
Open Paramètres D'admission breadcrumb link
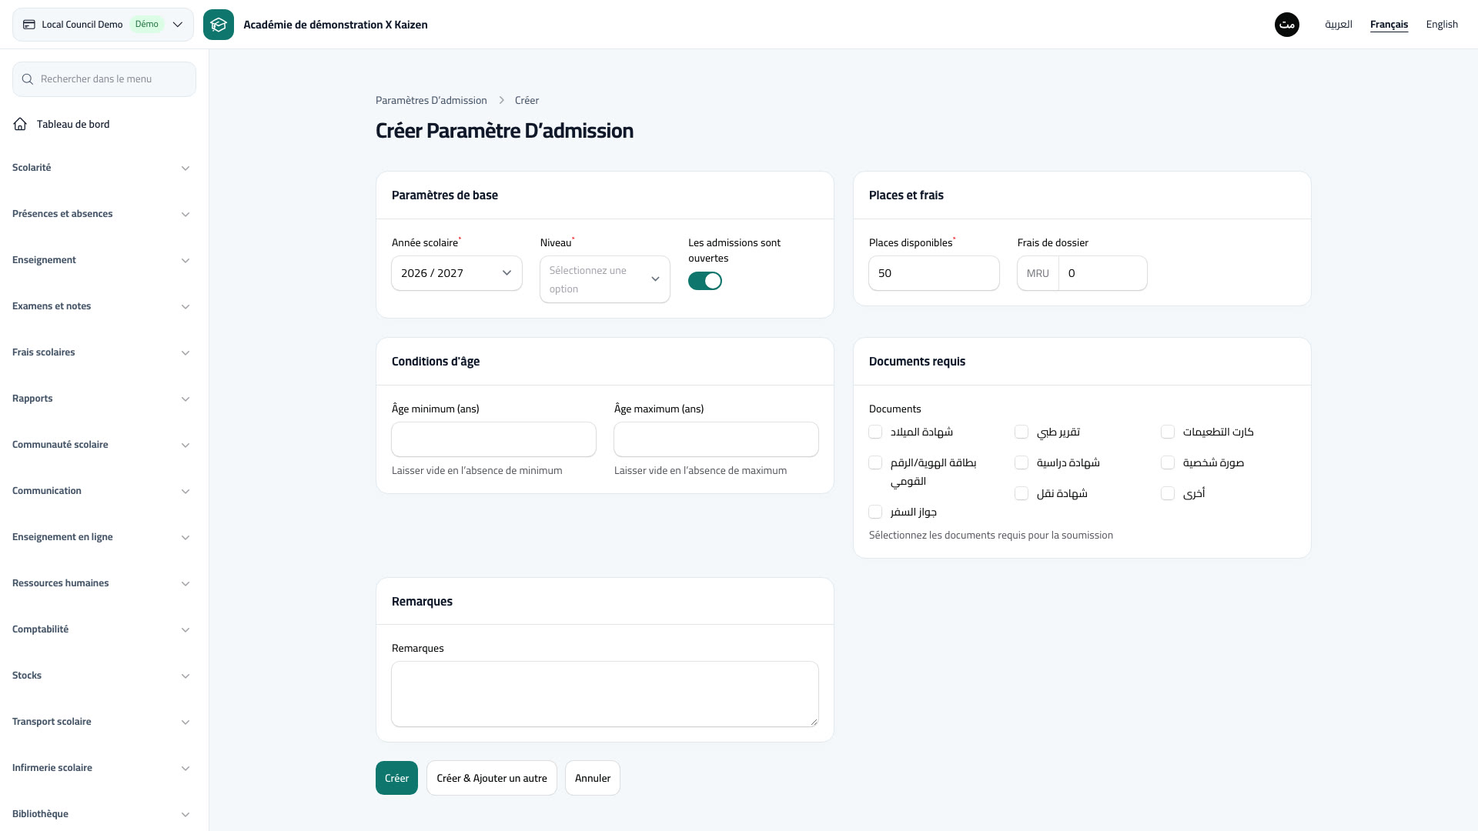pyautogui.click(x=431, y=100)
